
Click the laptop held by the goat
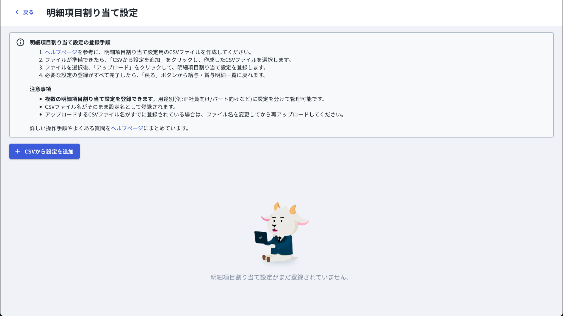[261, 237]
